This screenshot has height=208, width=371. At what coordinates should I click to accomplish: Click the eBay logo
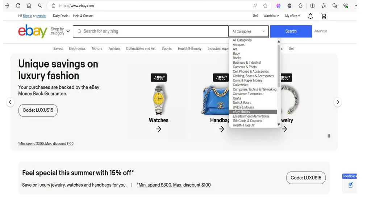point(33,31)
